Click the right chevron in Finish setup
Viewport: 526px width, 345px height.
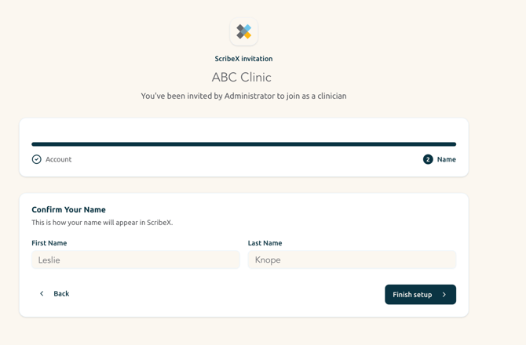pos(444,294)
